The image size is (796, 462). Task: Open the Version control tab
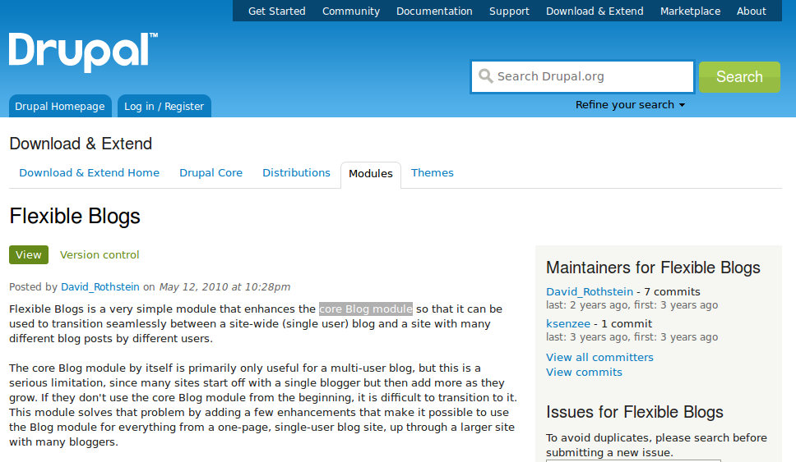[99, 255]
